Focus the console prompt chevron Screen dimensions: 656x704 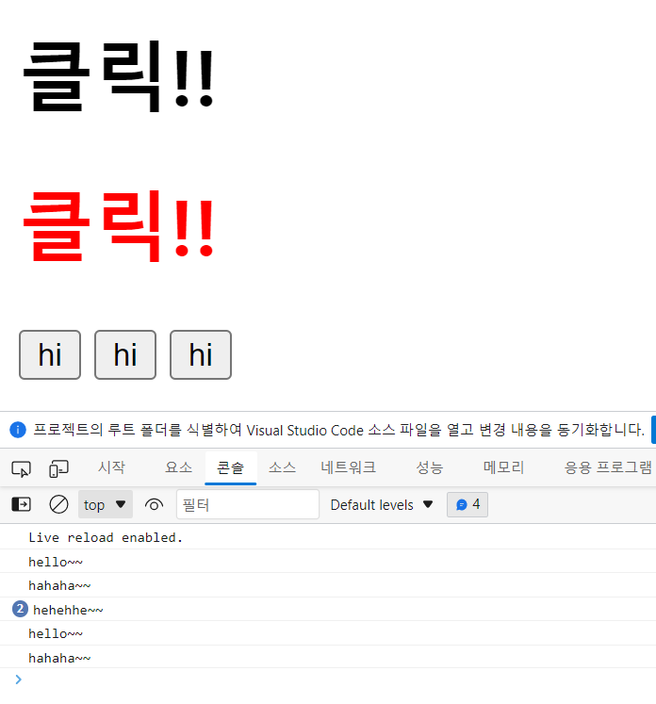tap(18, 679)
